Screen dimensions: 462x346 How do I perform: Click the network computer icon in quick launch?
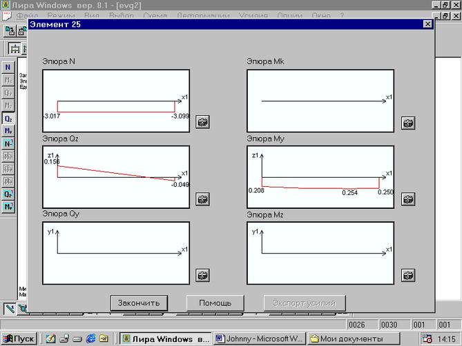coord(64,338)
